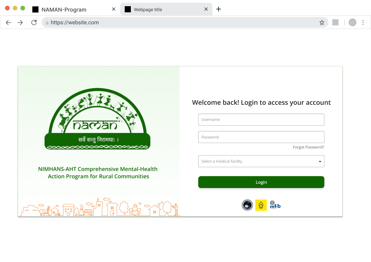Switch to the NAMAN-Program tab
The image size is (371, 262).
pos(64,10)
